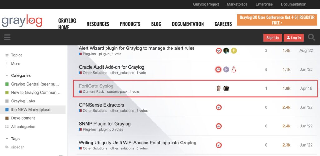Viewport: 320px width, 156px height.
Task: Open Marketplace top link
Action: tap(237, 4)
